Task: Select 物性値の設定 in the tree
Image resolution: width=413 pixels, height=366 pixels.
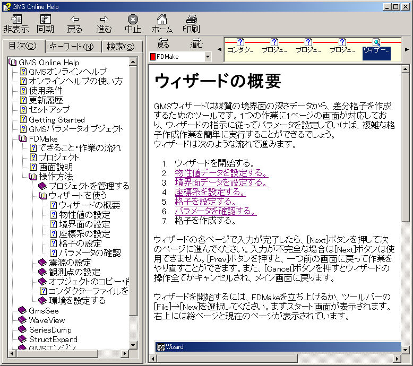Action: click(84, 215)
